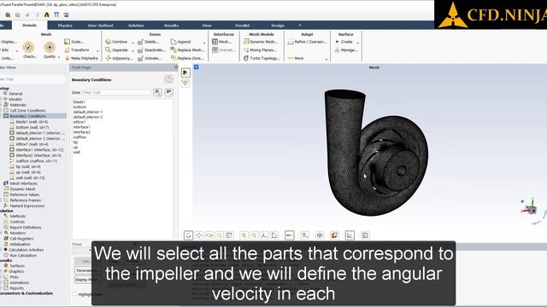547x307 pixels.
Task: Click the Zone filter text field
Action: tap(116, 93)
